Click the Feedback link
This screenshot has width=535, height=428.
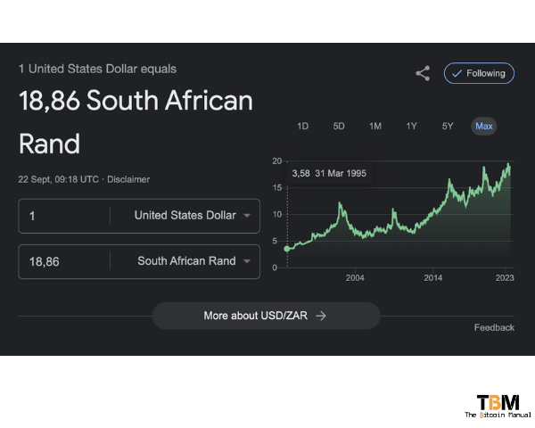pos(494,327)
